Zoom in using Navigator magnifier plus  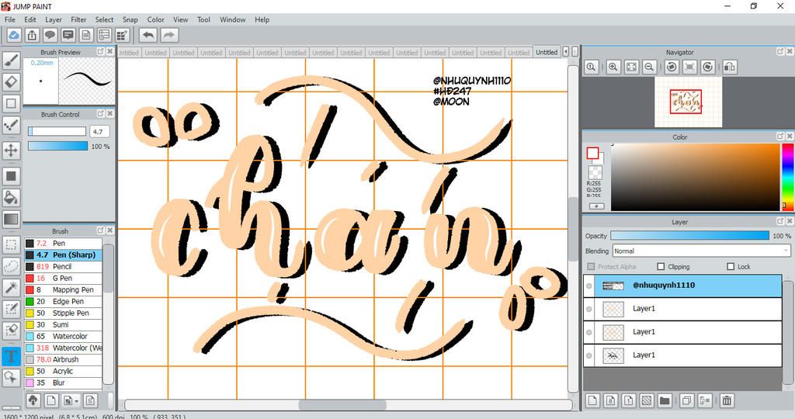[x=613, y=67]
